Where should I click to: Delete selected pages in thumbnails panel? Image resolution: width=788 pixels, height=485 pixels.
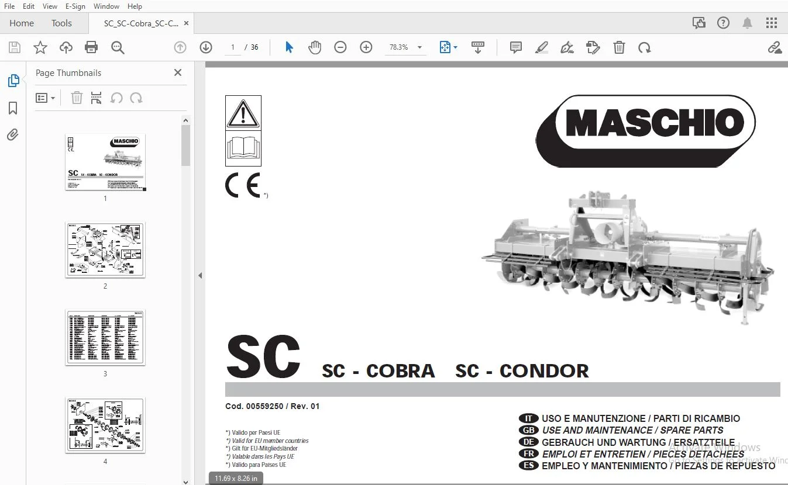point(77,98)
